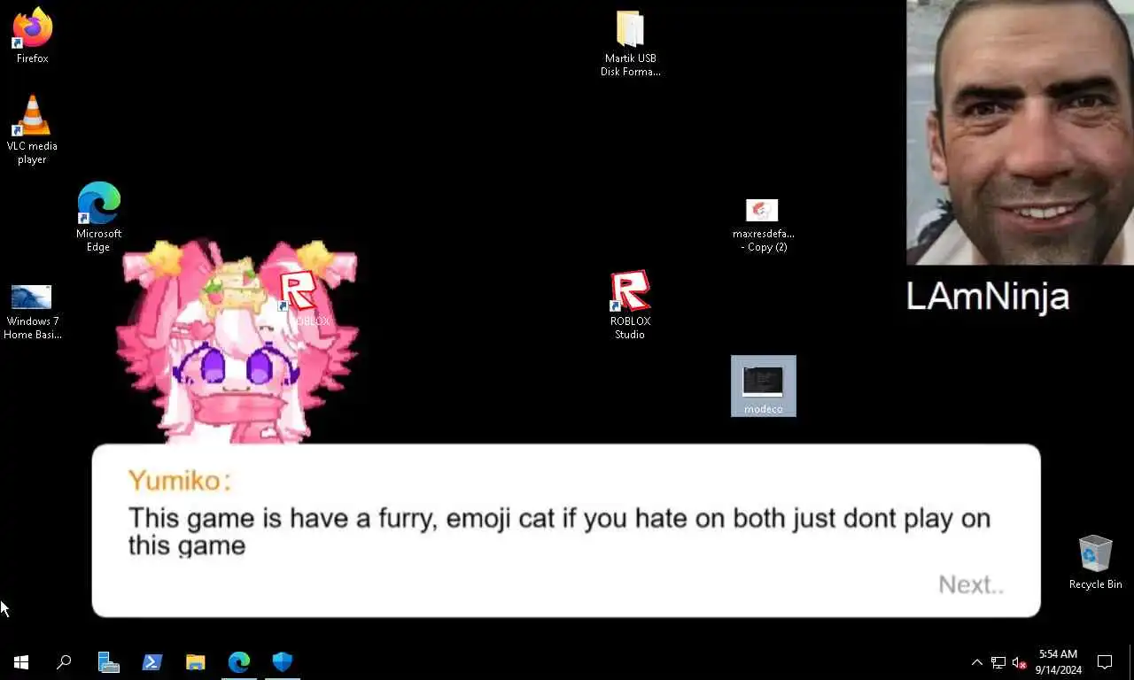Launch PowerShell from the taskbar

tap(151, 661)
